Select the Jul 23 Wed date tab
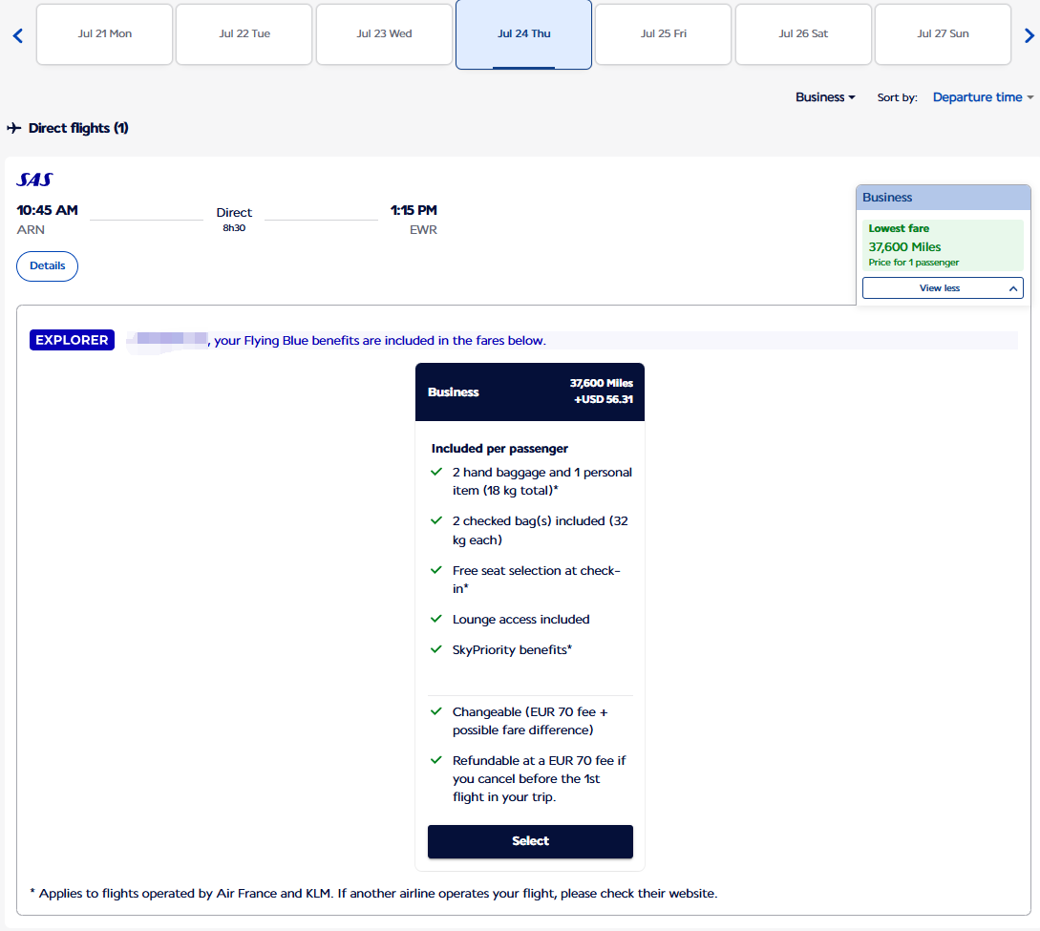Screen dimensions: 1040x931 click(x=384, y=33)
